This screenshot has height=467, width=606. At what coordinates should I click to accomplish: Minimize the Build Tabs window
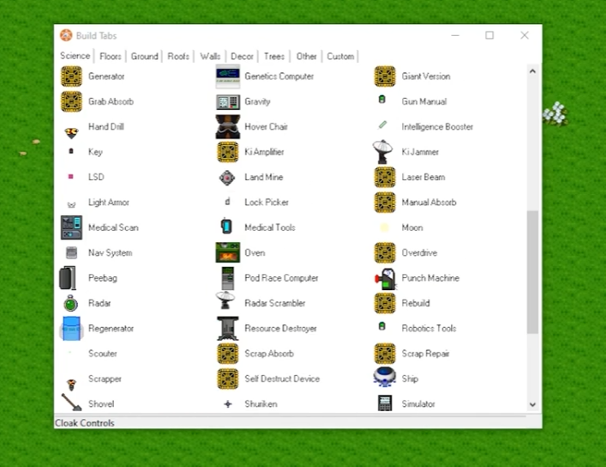455,35
